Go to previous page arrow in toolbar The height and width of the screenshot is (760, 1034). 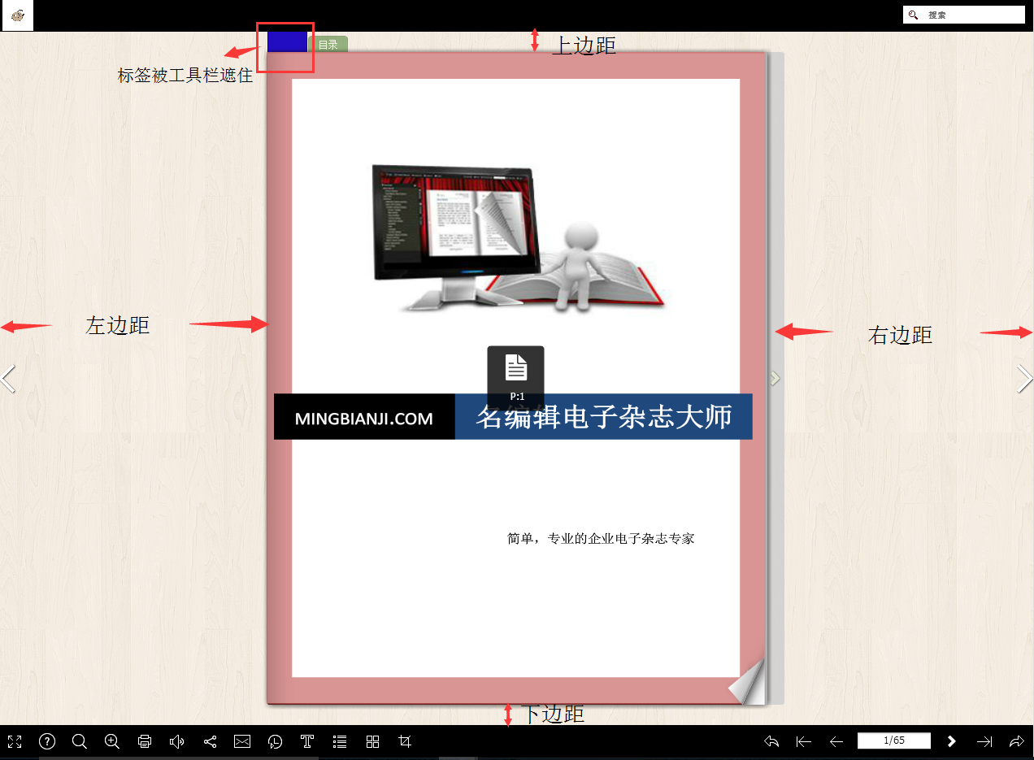click(x=836, y=741)
